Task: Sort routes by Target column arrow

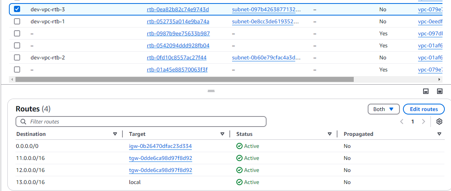Action: pos(222,134)
